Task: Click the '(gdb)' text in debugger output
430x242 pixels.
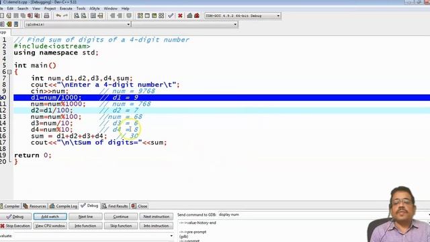Action: click(183, 237)
